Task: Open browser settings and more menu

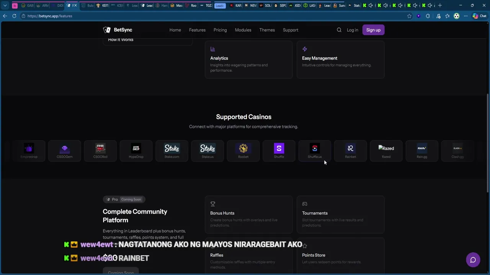Action: click(465, 16)
